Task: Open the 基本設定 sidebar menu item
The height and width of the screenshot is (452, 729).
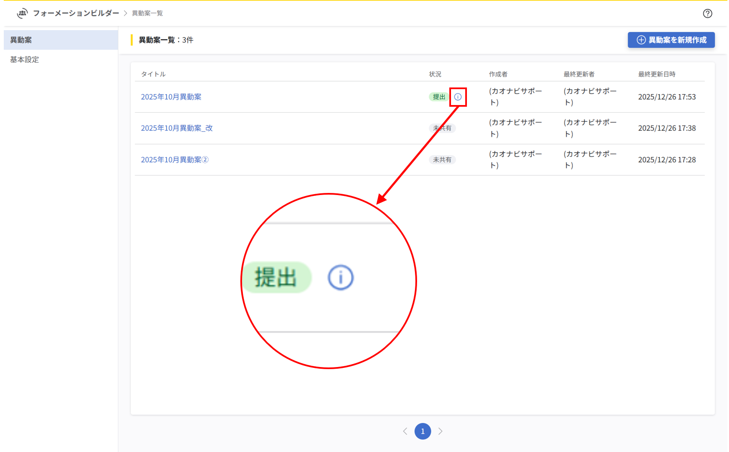Action: pyautogui.click(x=25, y=59)
